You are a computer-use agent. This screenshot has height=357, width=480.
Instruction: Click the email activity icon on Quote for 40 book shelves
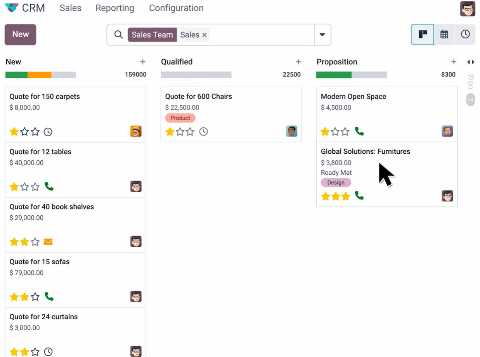pyautogui.click(x=48, y=241)
